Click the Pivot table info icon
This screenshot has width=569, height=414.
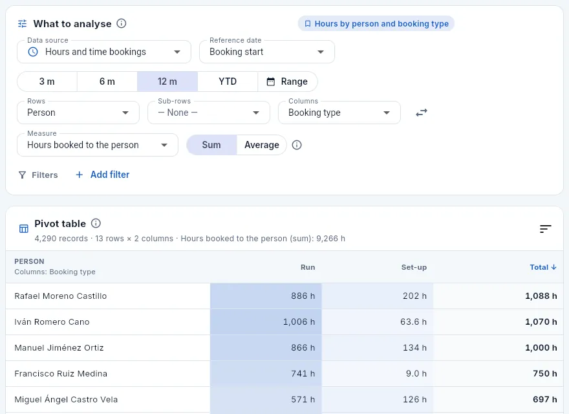tap(96, 223)
